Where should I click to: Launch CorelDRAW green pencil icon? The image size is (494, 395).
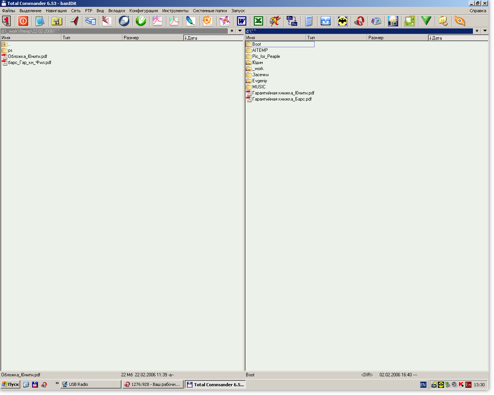(x=141, y=21)
